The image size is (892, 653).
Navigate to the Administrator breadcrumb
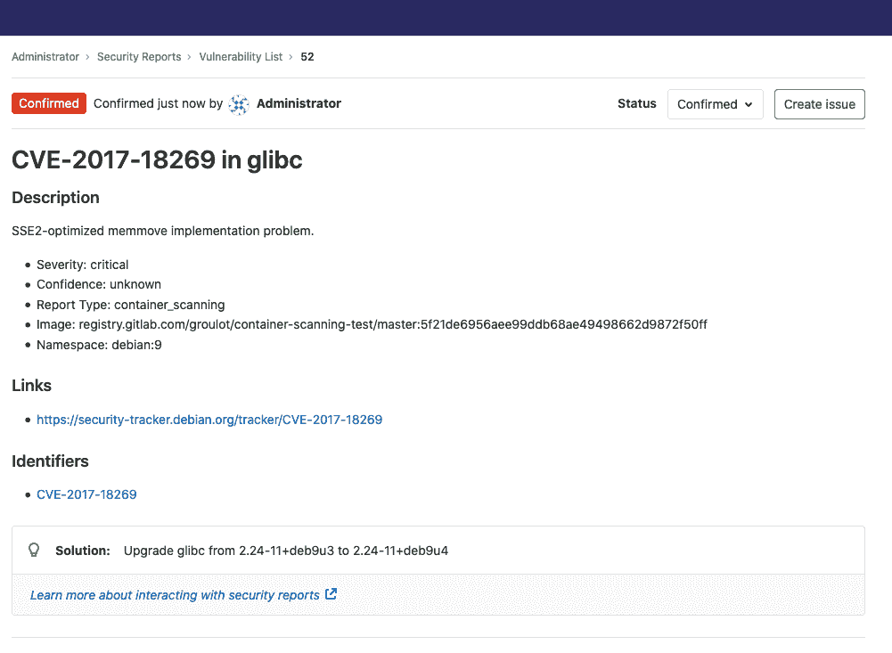click(x=45, y=56)
